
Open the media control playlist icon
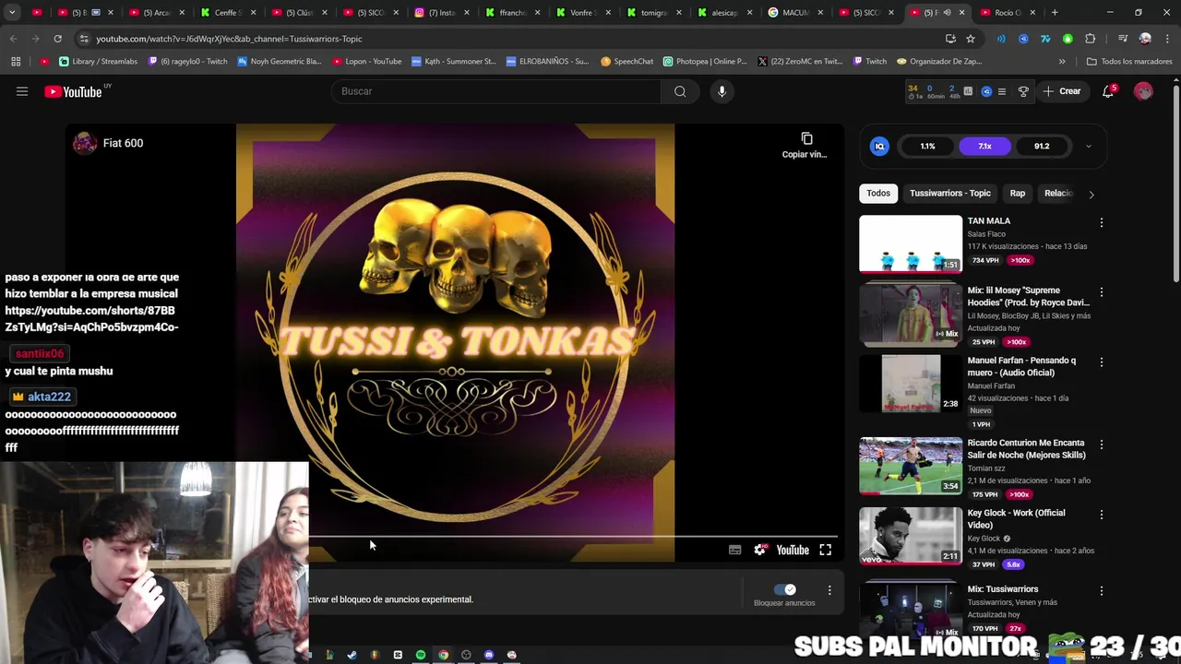(1123, 39)
